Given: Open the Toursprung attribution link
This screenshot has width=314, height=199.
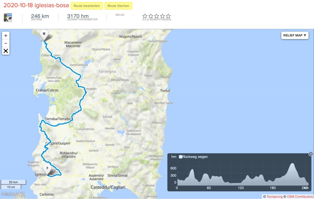Looking at the screenshot, I should pos(274,197).
